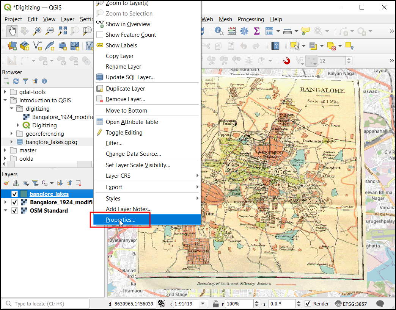Click the magnifier 100% spin box
Viewport: 396px width, 310px height.
(239, 304)
